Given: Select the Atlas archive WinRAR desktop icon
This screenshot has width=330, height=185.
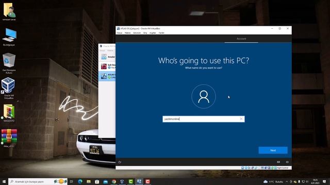Looking at the screenshot, I should tap(9, 138).
